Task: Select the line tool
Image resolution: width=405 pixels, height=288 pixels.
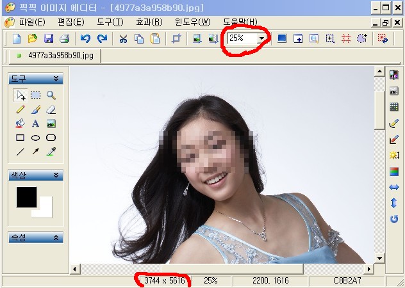Action: (x=20, y=152)
